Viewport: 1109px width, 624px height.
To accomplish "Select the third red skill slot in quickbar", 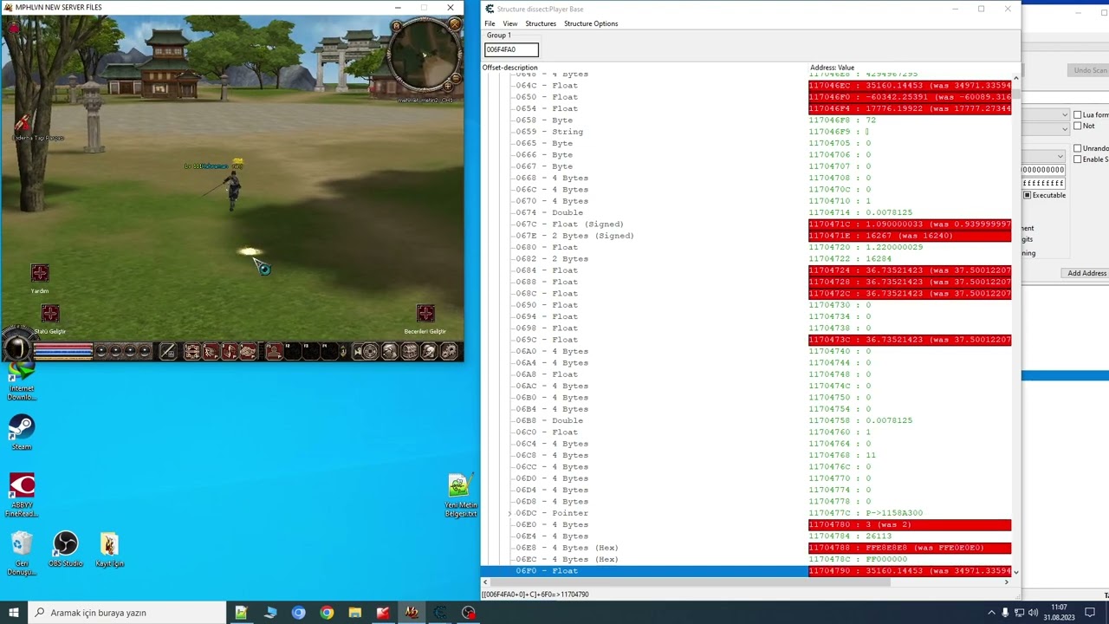I will click(230, 351).
